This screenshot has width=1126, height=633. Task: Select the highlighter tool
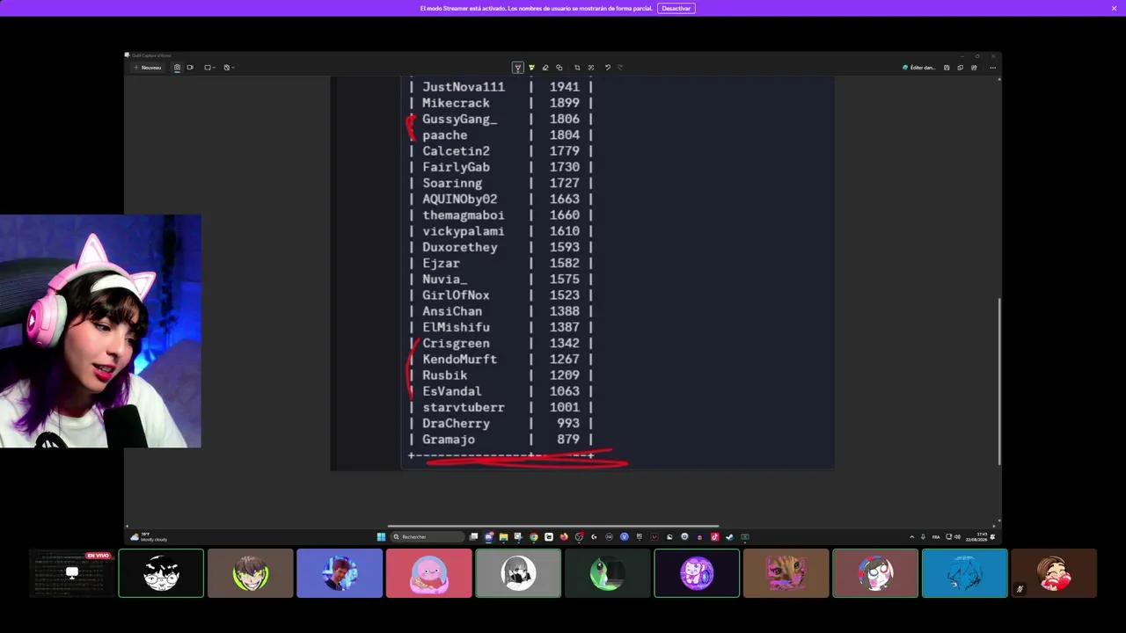(x=531, y=68)
